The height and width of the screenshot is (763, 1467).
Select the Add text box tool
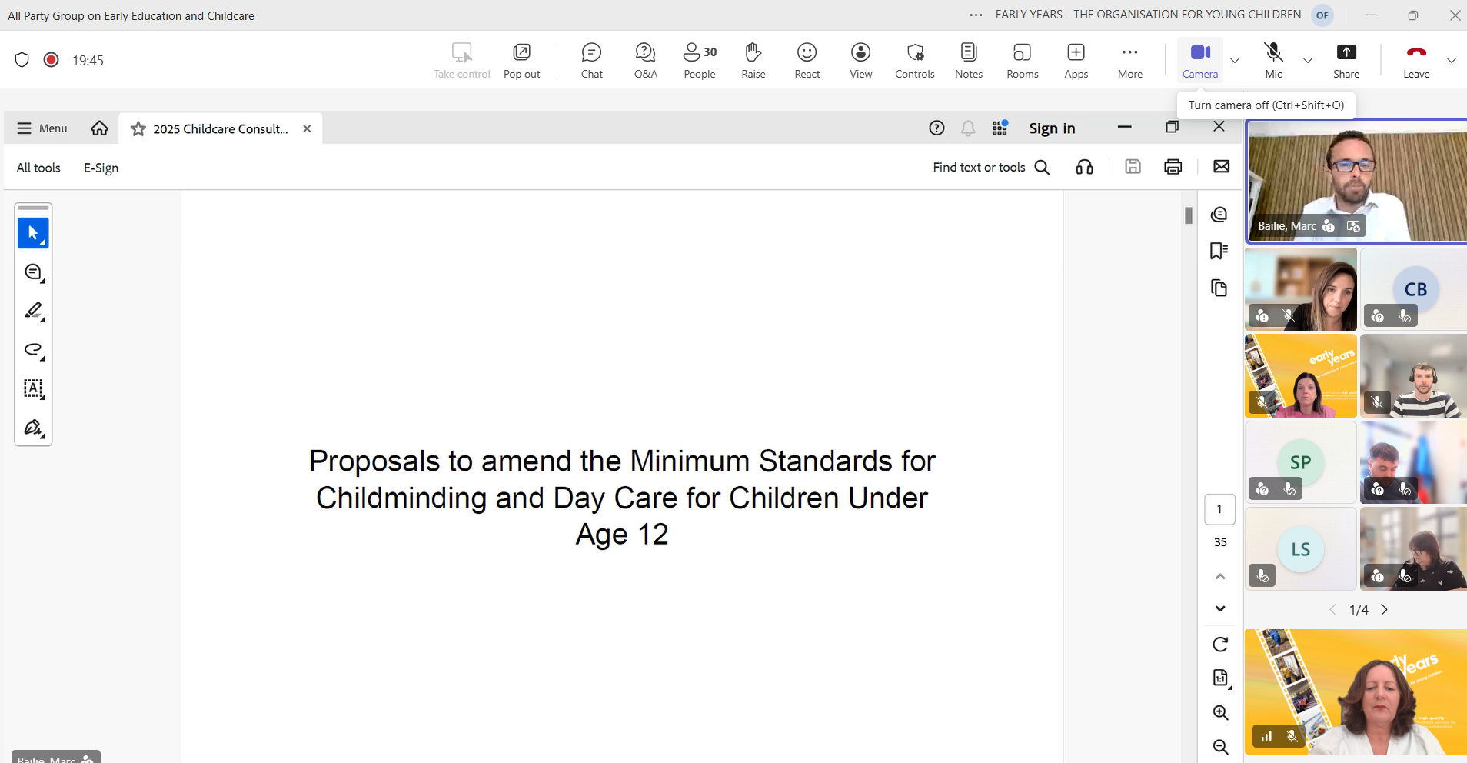[x=33, y=388]
